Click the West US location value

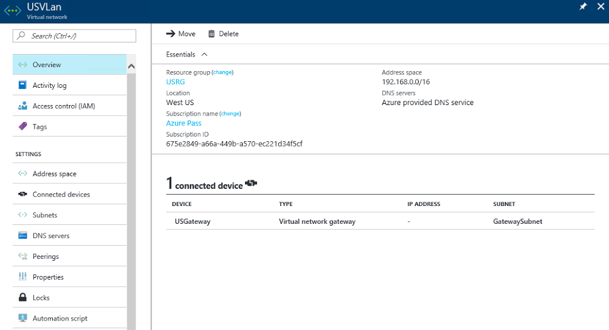pyautogui.click(x=180, y=102)
